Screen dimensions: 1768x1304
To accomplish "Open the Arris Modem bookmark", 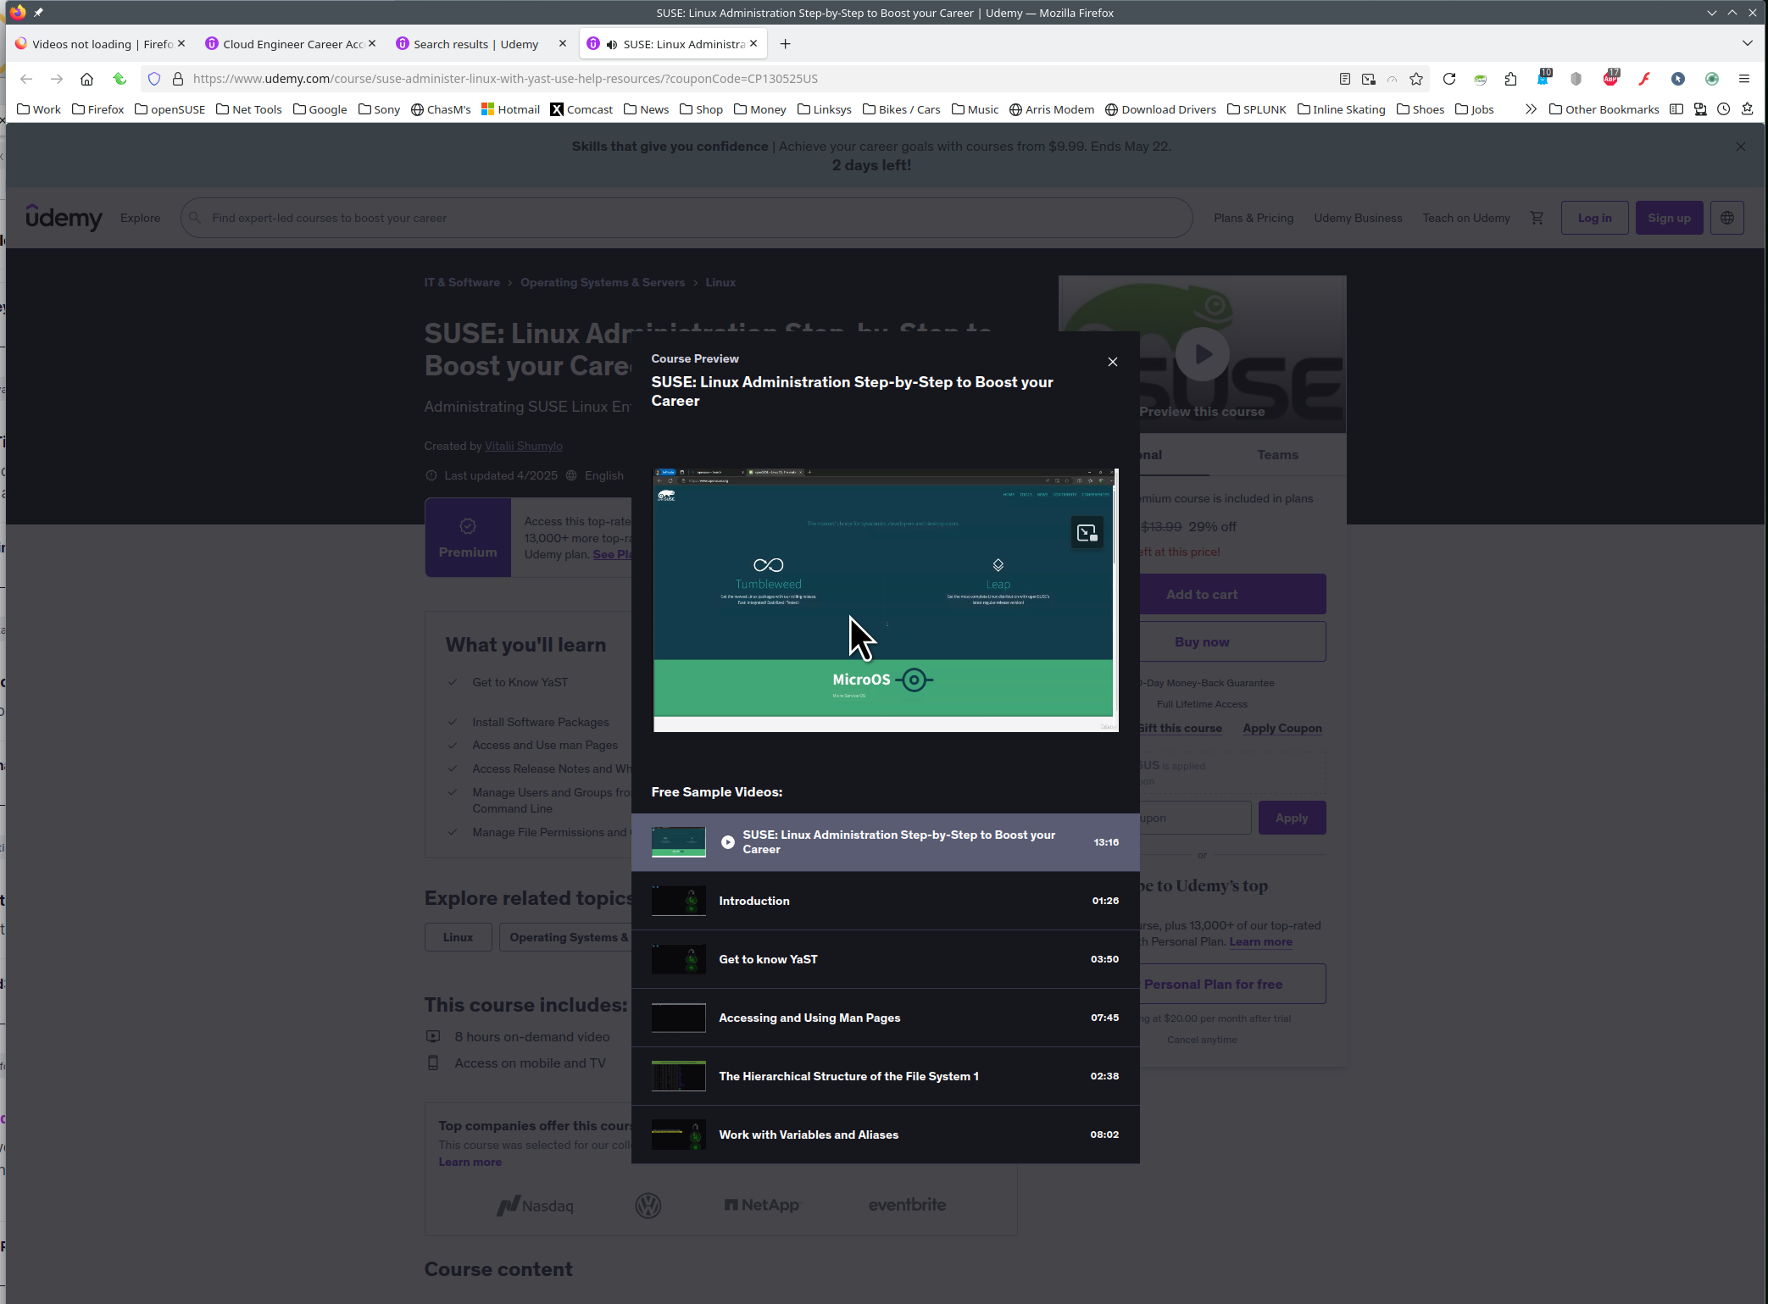I will (x=1052, y=109).
